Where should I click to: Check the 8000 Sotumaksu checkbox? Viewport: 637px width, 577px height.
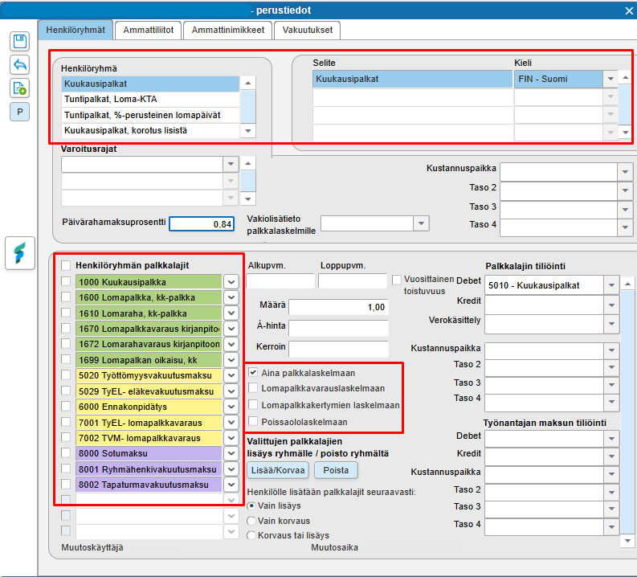click(66, 452)
